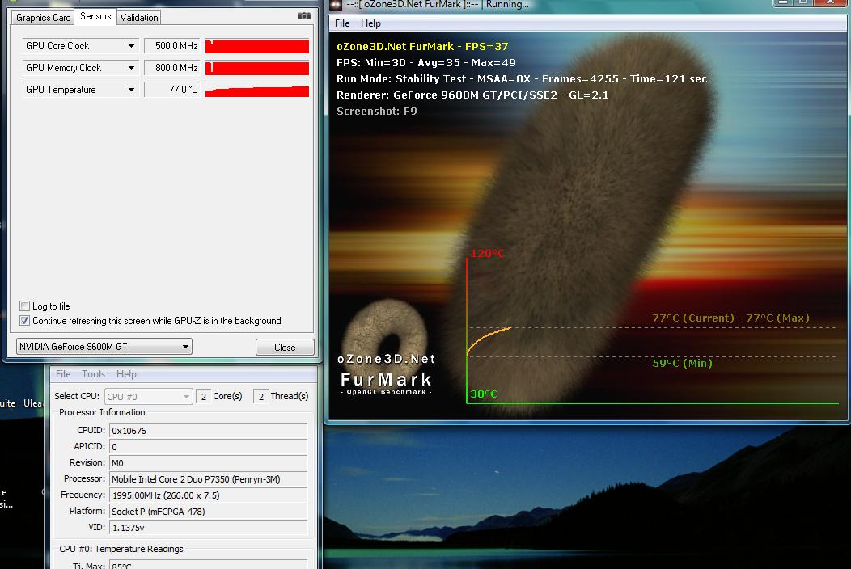Click the Core(s) count box
The height and width of the screenshot is (569, 851).
[x=204, y=397]
